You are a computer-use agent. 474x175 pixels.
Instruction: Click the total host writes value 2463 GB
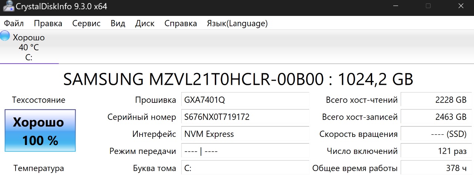pos(435,117)
